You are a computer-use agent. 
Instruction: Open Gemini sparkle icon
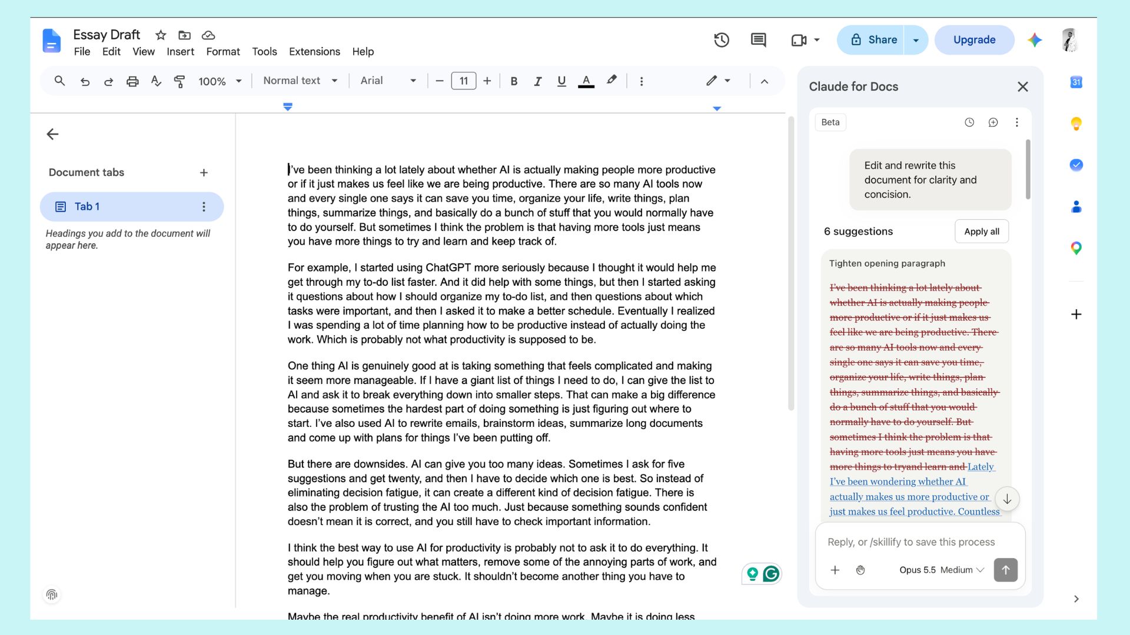click(1035, 40)
